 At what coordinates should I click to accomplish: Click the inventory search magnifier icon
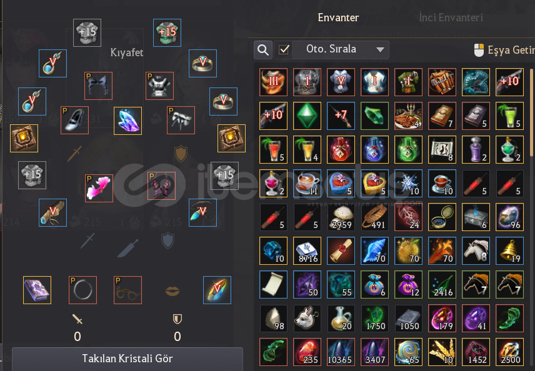[x=262, y=50]
